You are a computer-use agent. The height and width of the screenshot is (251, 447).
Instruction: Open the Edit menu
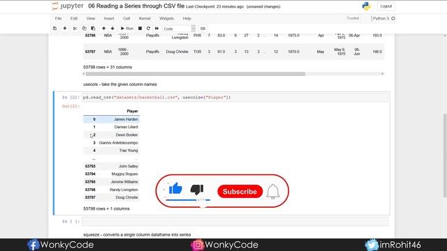point(74,18)
